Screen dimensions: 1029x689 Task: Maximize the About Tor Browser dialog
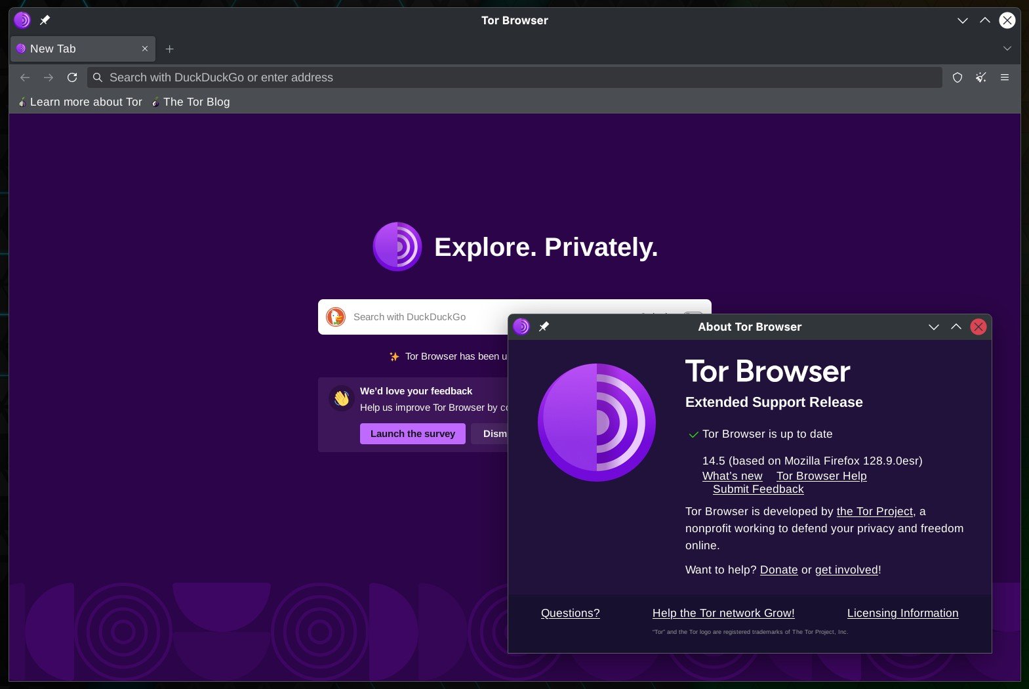click(956, 327)
